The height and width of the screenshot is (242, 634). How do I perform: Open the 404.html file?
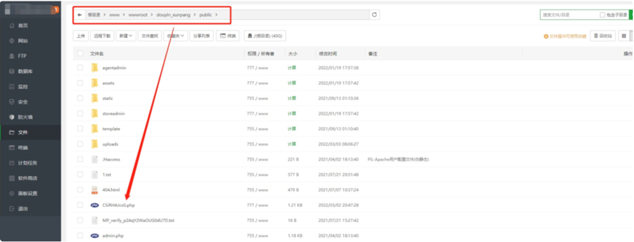coord(111,190)
